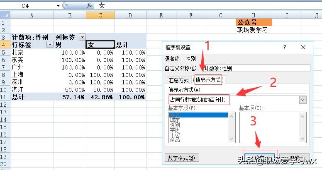Close the 值字段设置 dialog
This screenshot has width=322, height=170.
click(303, 47)
